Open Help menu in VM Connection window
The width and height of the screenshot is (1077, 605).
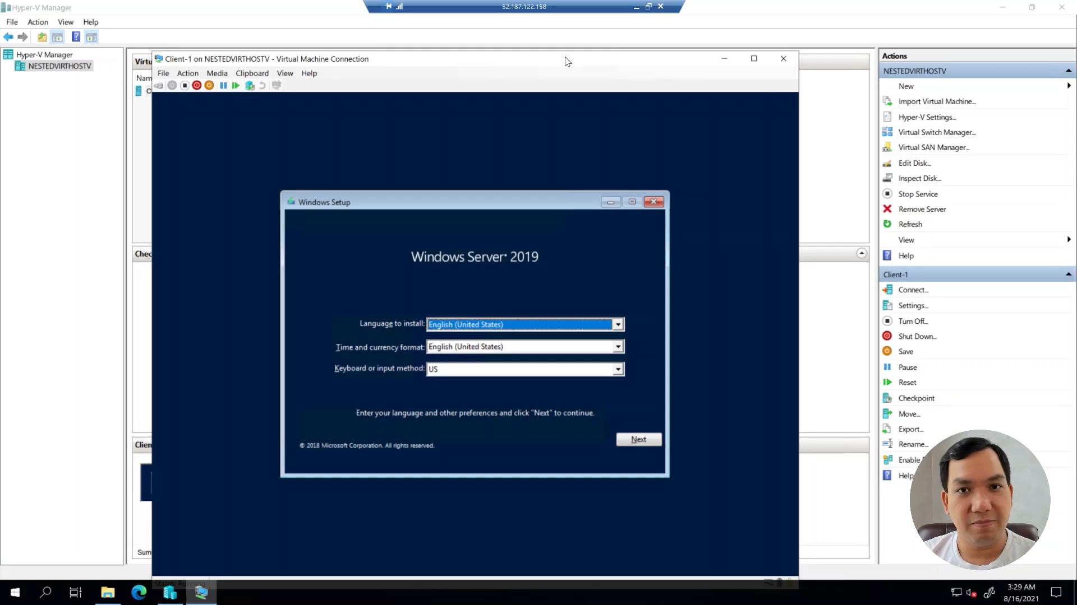pyautogui.click(x=309, y=73)
